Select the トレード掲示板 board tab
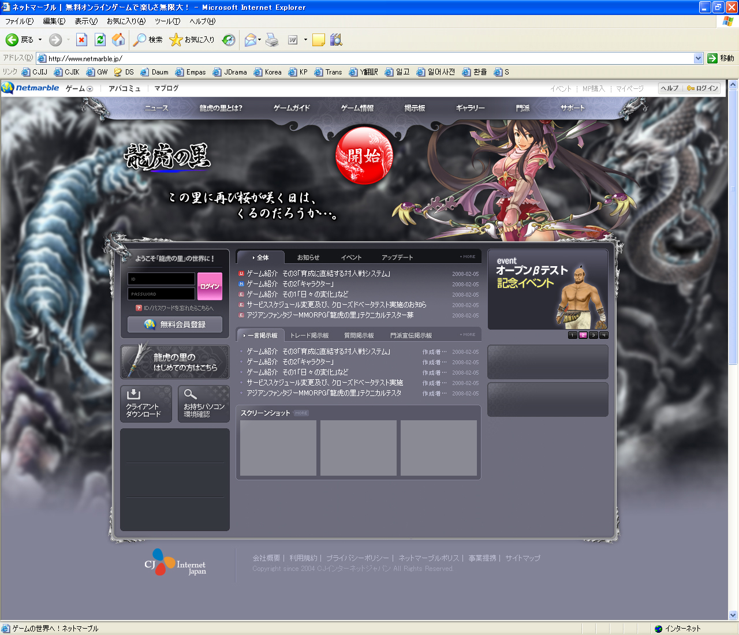 click(x=309, y=335)
